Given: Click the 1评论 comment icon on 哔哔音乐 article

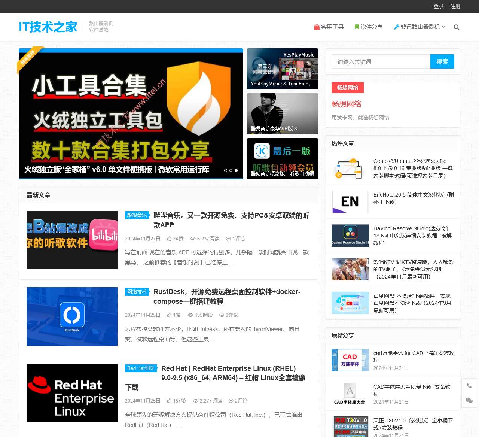Looking at the screenshot, I should (235, 239).
